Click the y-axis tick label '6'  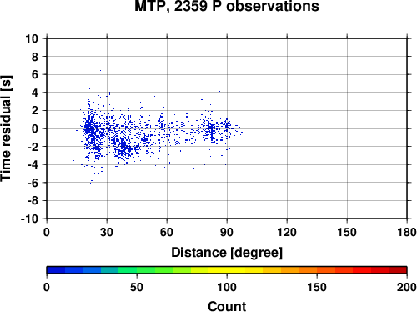35,74
